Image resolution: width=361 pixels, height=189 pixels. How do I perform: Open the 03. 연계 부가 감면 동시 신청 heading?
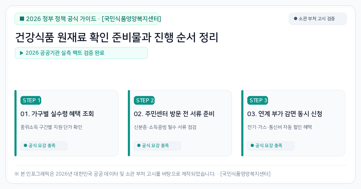pyautogui.click(x=285, y=114)
